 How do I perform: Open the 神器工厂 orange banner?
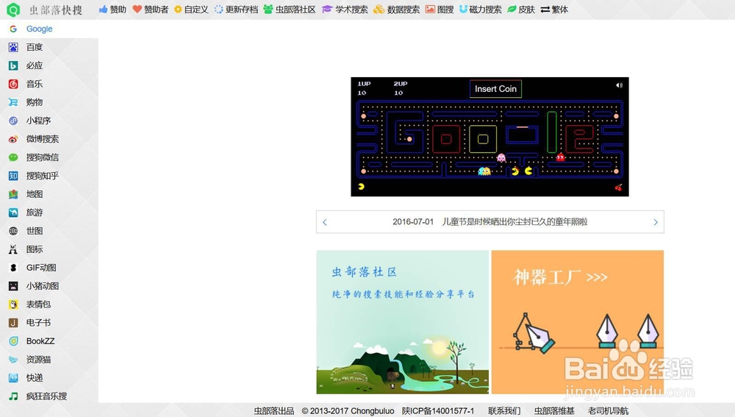(x=578, y=322)
